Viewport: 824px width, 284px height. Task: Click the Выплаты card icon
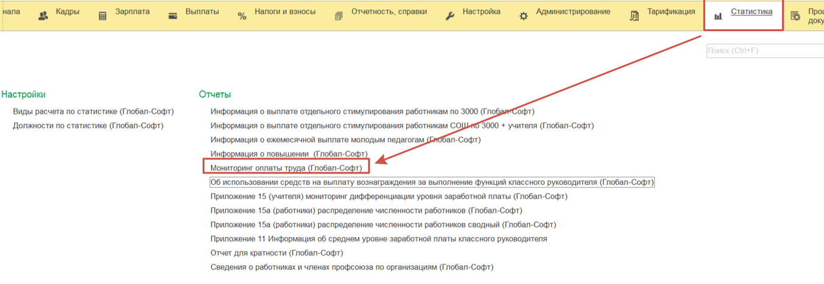173,16
